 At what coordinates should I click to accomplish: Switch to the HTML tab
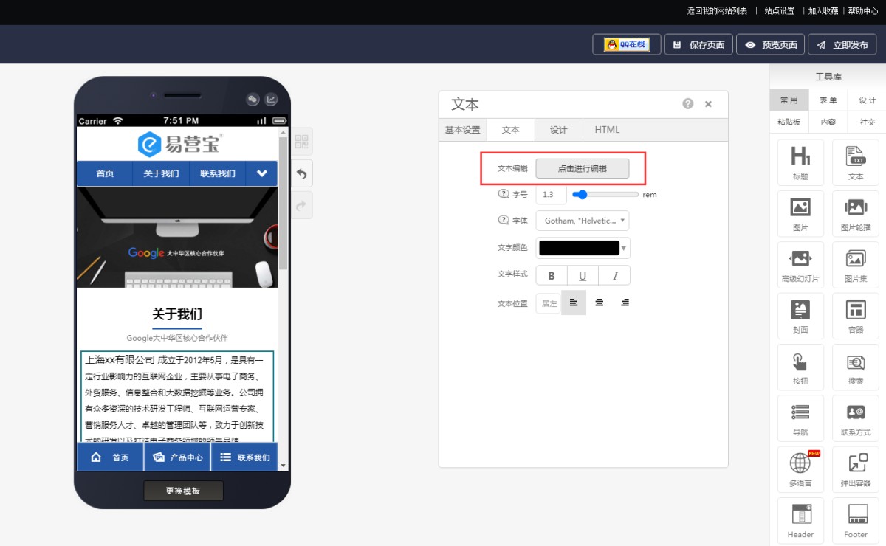click(x=607, y=130)
